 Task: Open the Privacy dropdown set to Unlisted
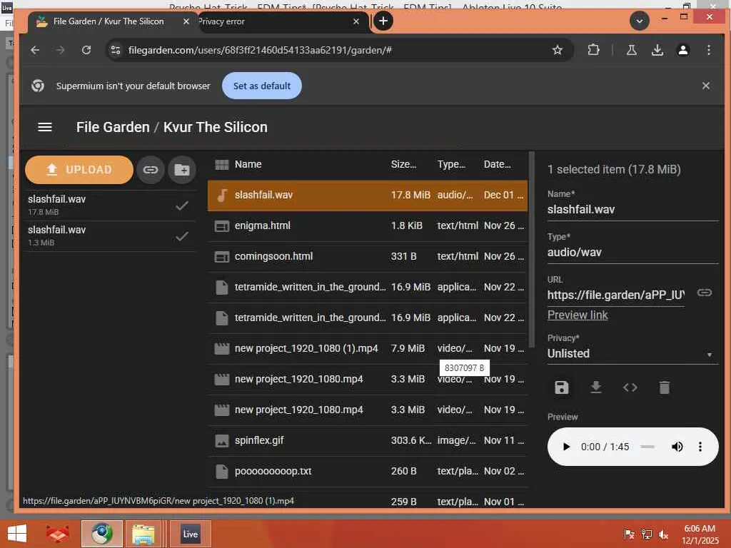(632, 354)
